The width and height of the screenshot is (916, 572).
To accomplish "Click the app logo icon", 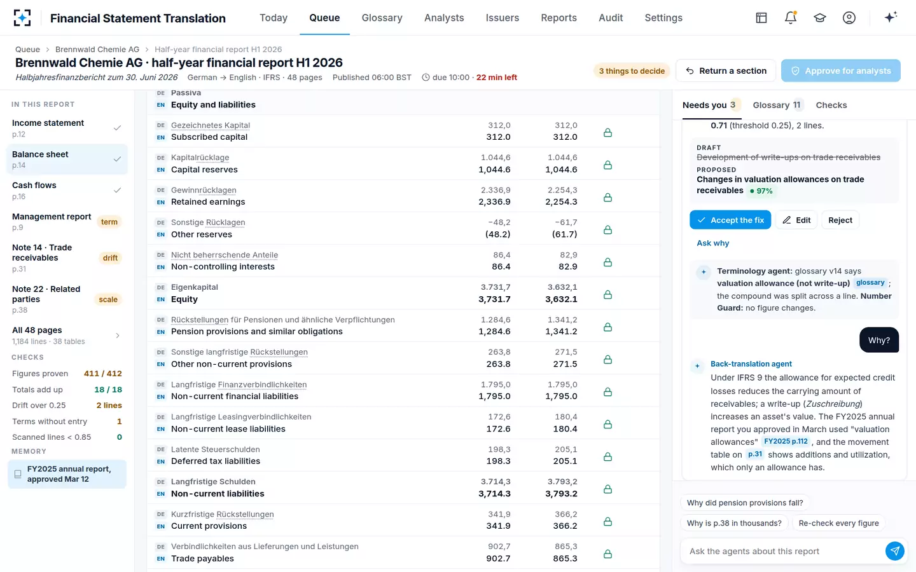I will 22,18.
